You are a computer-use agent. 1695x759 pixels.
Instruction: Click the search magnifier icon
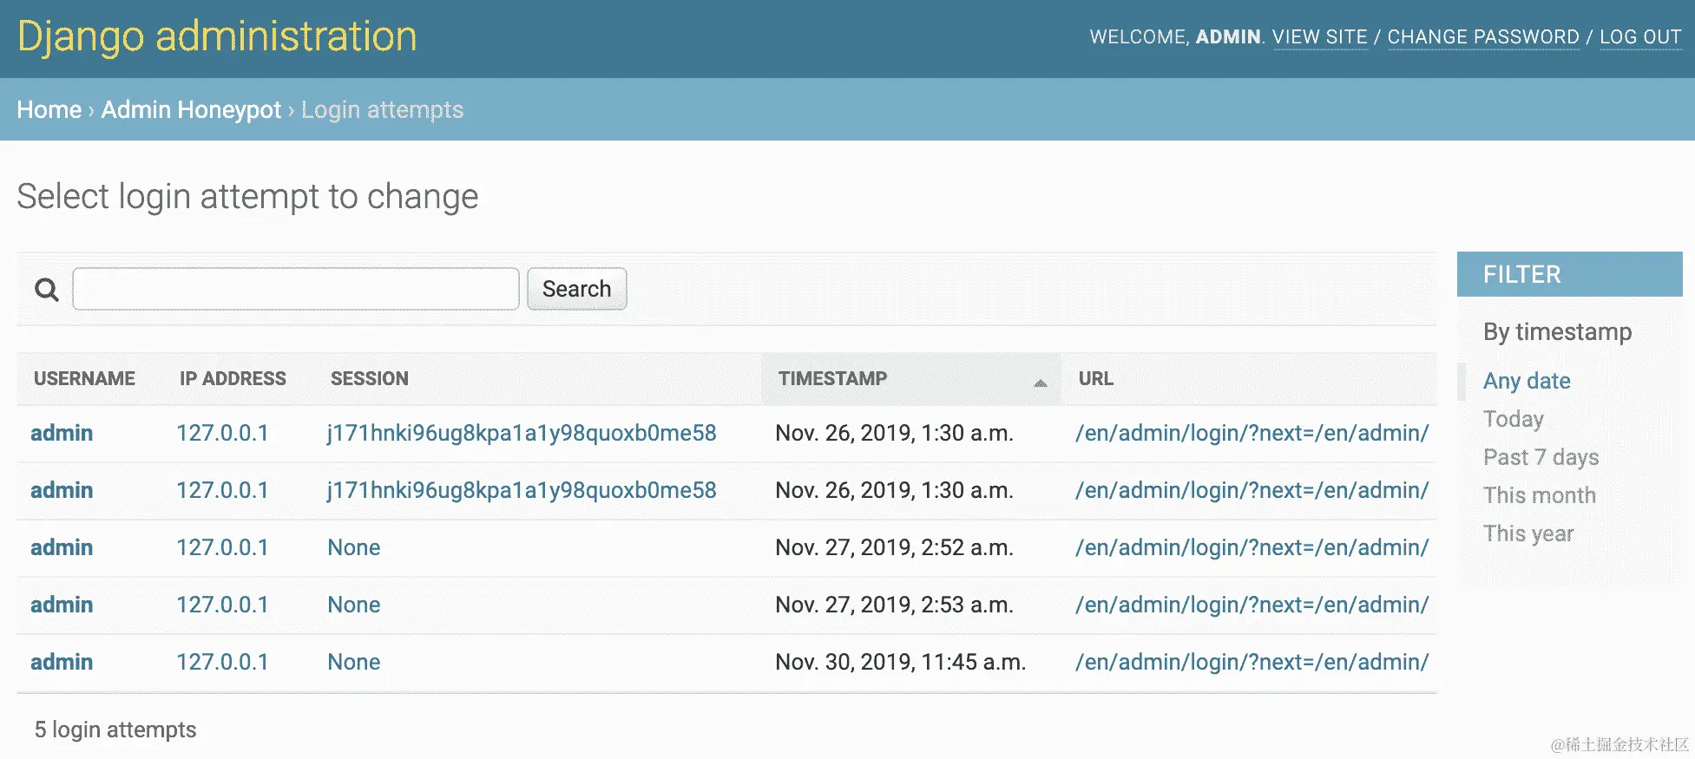tap(46, 289)
